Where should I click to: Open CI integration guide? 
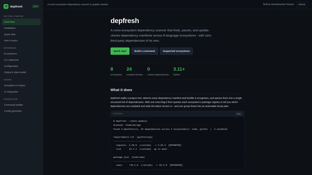[21, 92]
